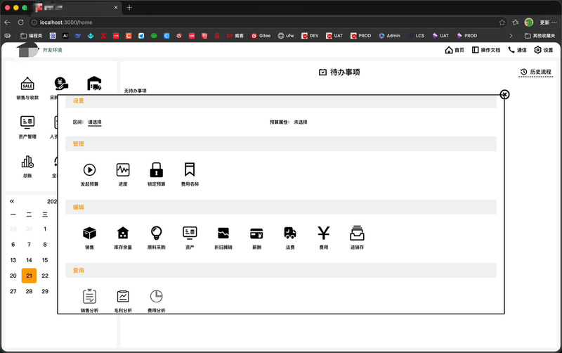The height and width of the screenshot is (353, 562).
Task: Open 通信 phone link
Action: (x=517, y=50)
